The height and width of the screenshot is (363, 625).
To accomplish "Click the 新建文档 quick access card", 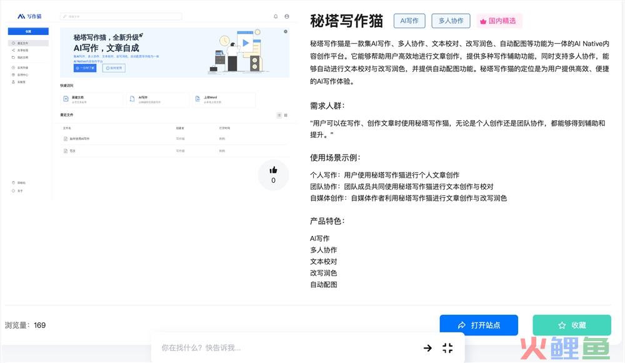I will click(x=92, y=100).
